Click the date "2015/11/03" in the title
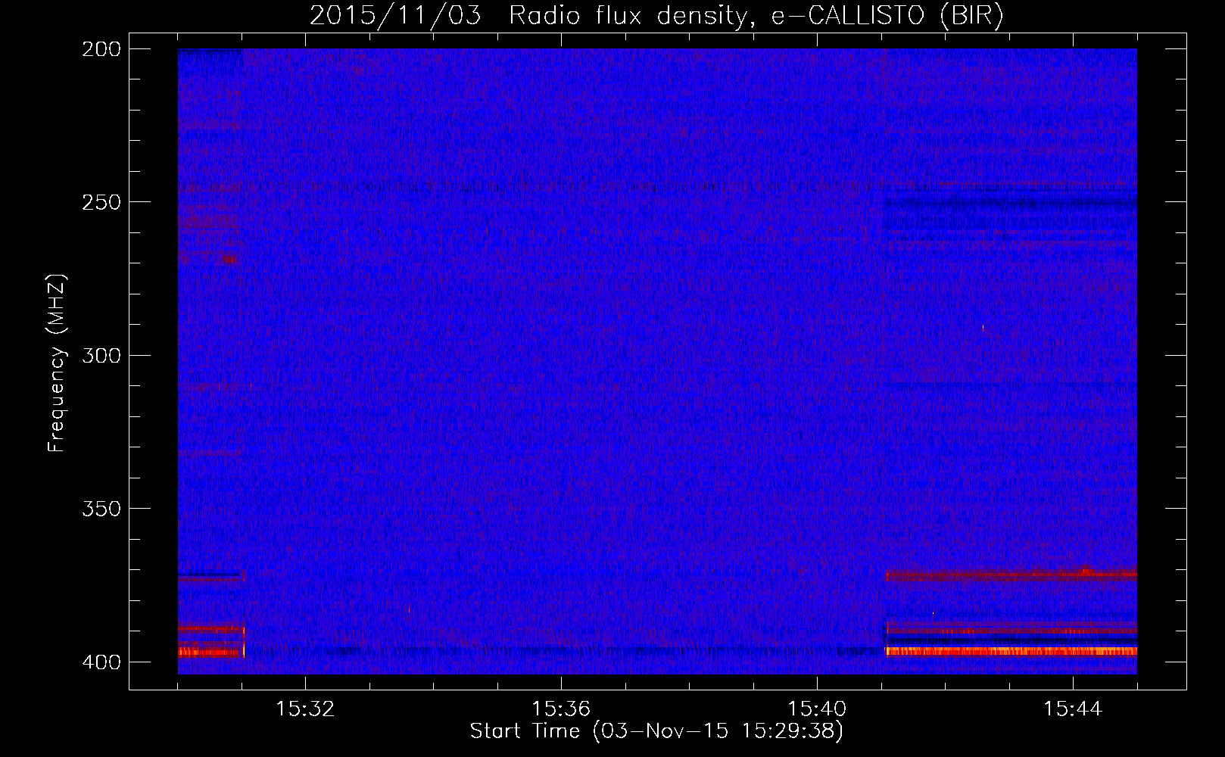The width and height of the screenshot is (1225, 757). pos(395,16)
